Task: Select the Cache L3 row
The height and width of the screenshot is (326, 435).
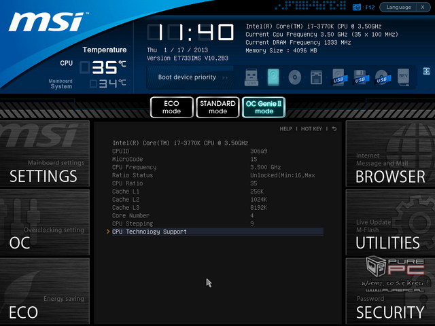Action: point(217,207)
